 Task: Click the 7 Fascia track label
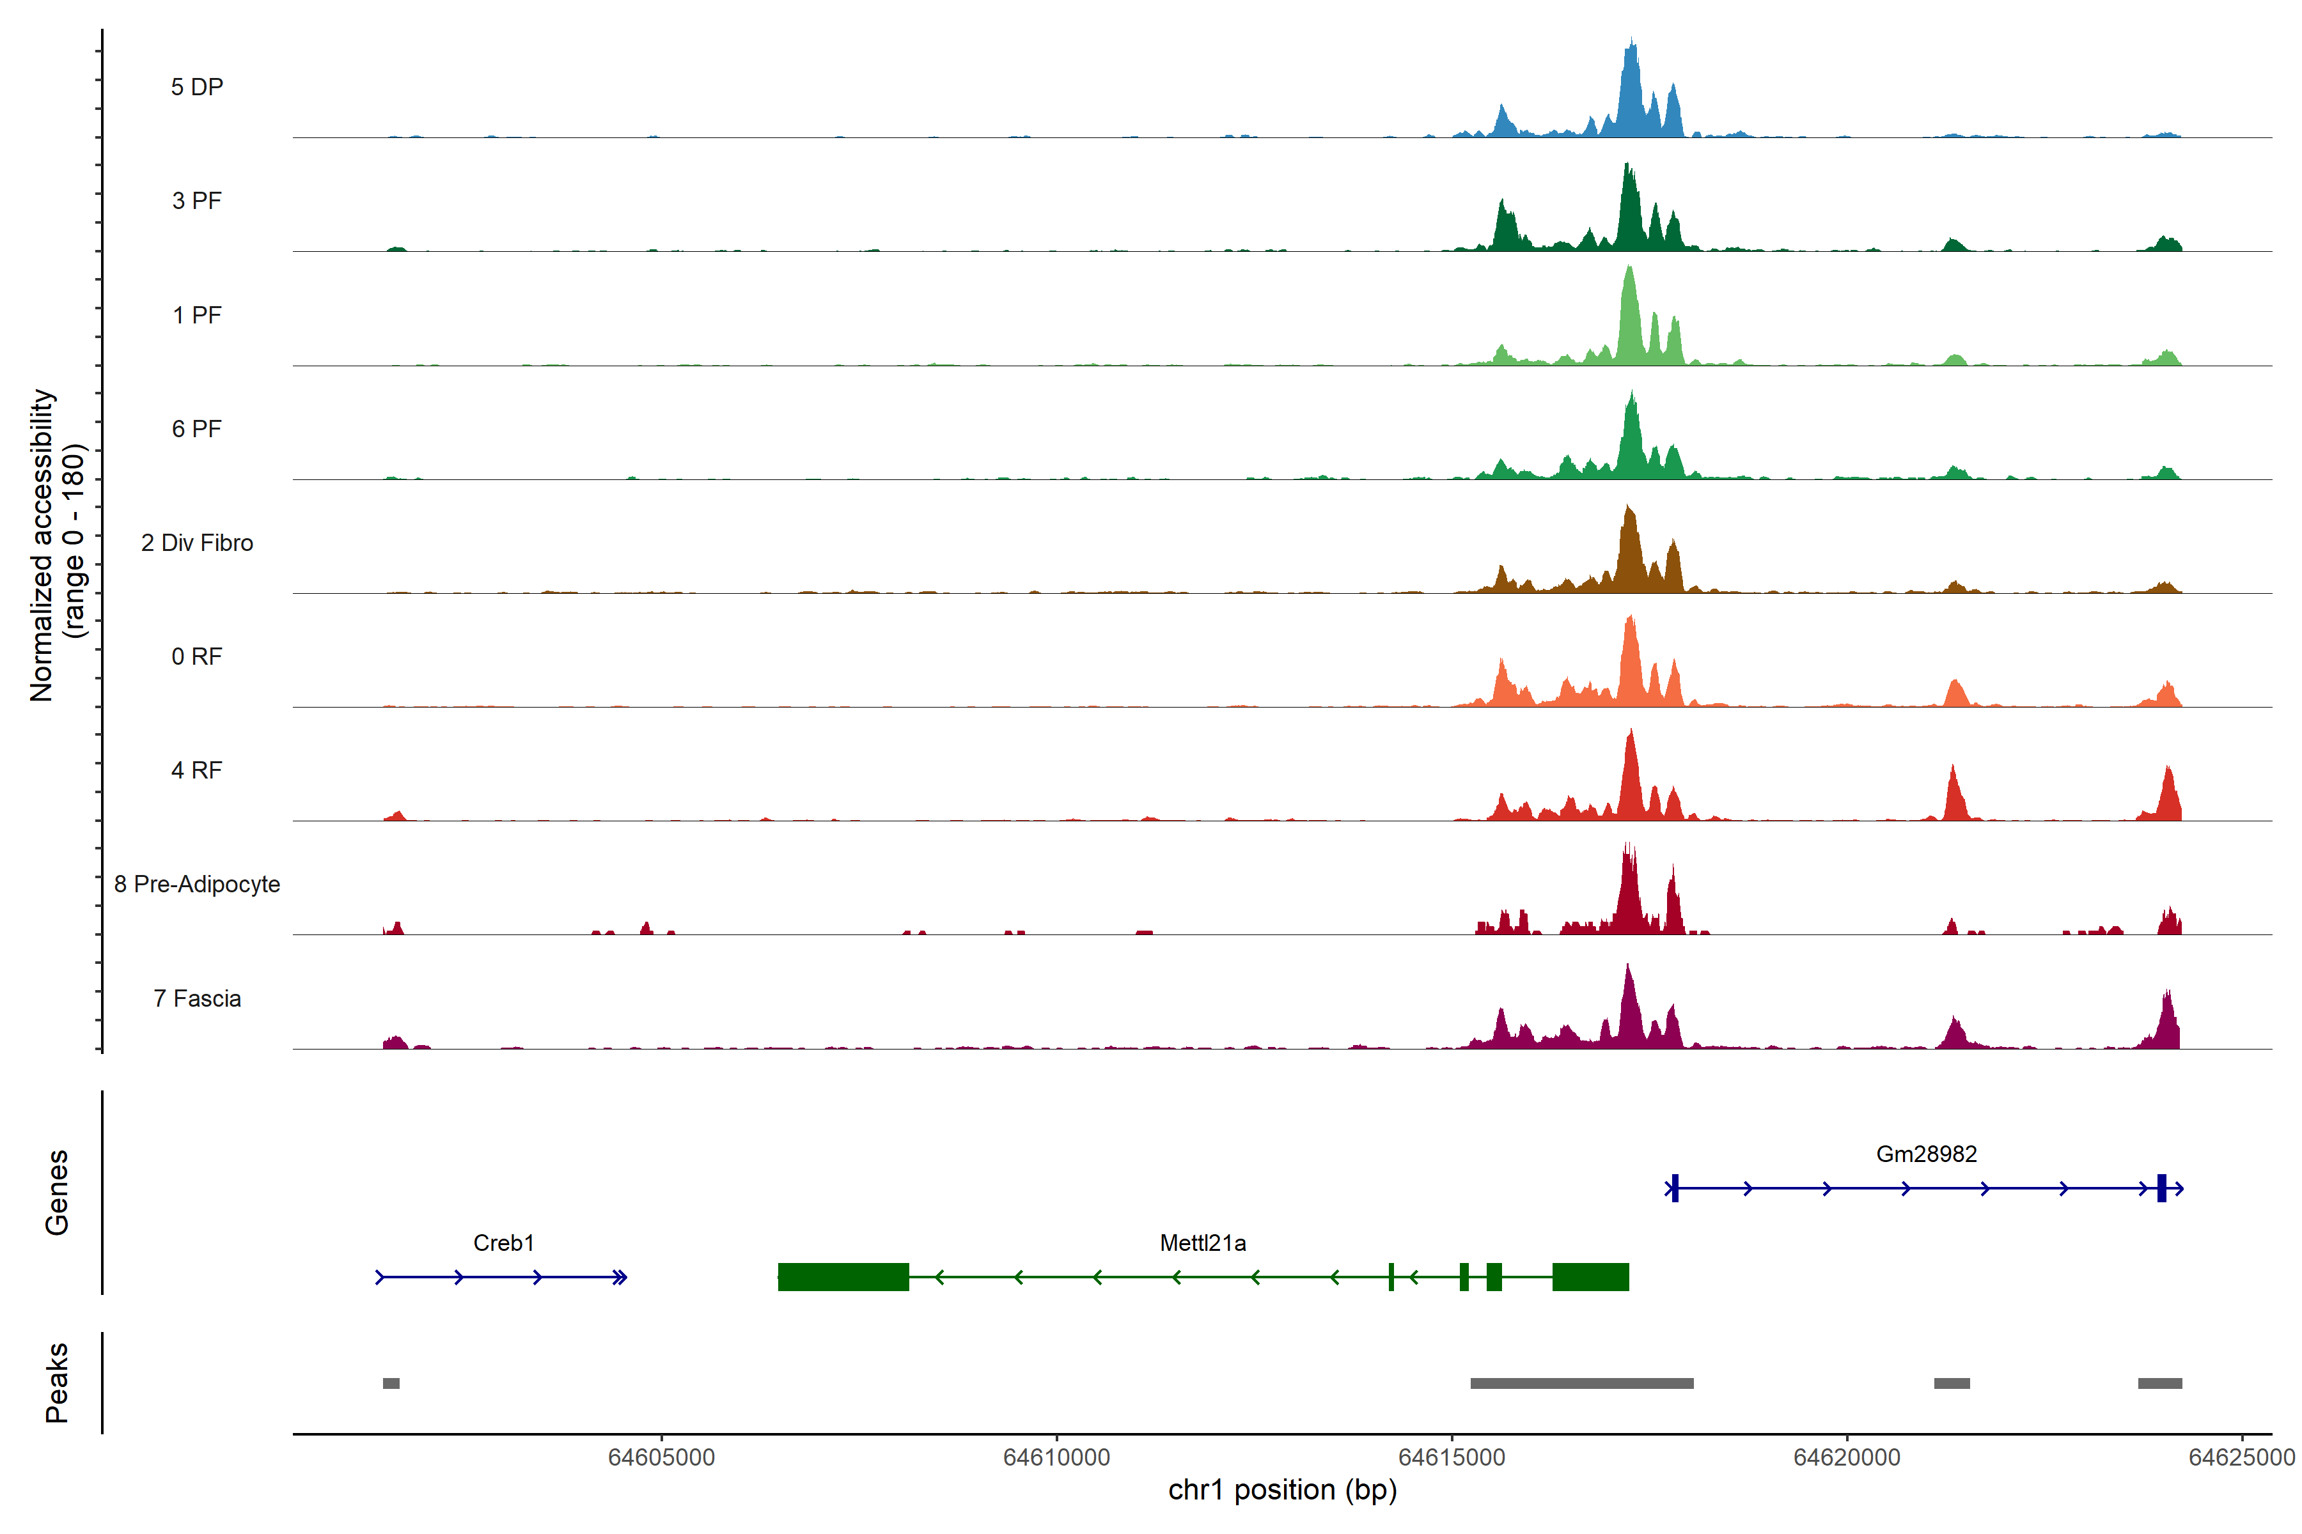coord(197,998)
